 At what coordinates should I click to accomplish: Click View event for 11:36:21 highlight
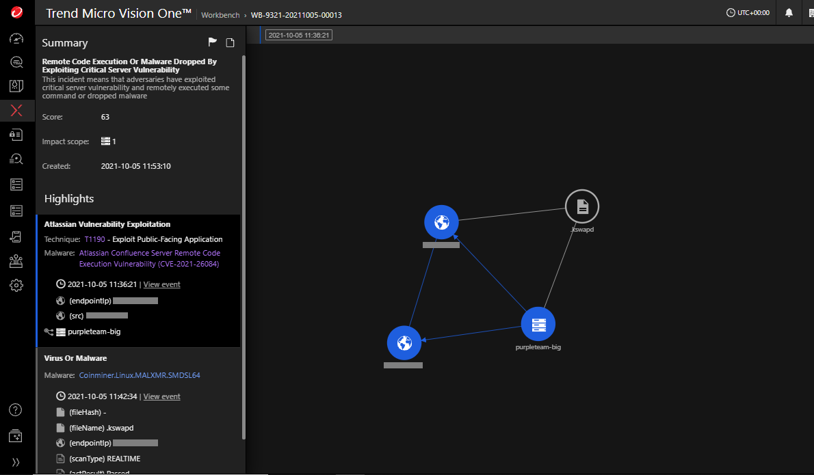(161, 284)
